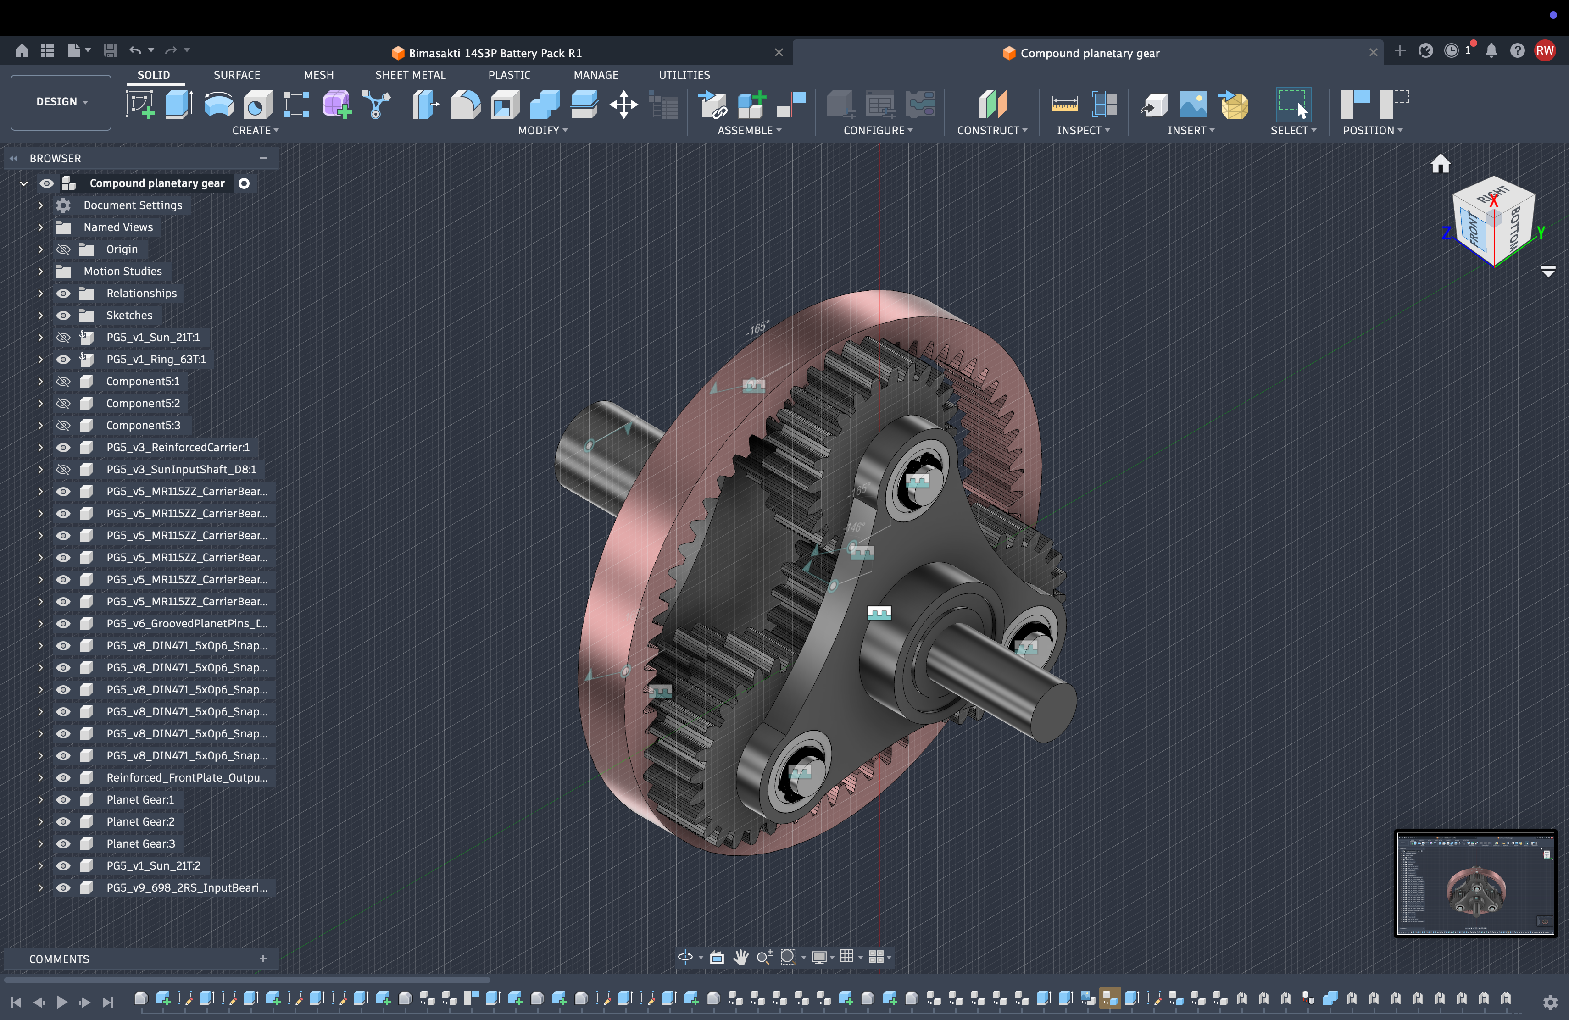Image resolution: width=1569 pixels, height=1020 pixels.
Task: Add a comment with the plus button
Action: pos(263,959)
